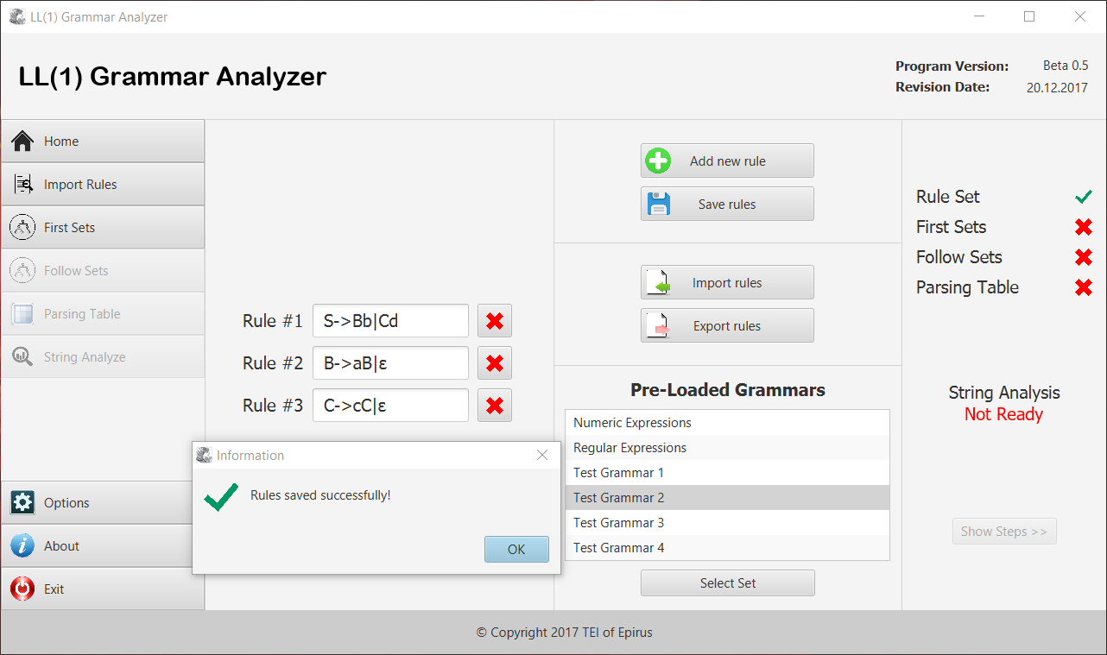Click the Export rules button
This screenshot has height=655, width=1107.
727,326
